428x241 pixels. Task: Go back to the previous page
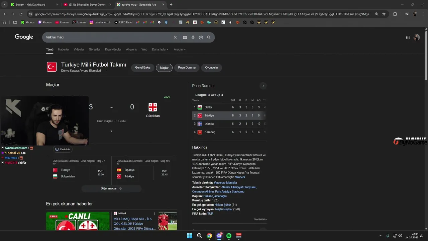click(5, 14)
